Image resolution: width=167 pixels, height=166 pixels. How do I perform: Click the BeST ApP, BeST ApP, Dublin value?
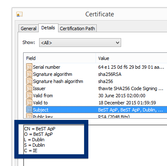[x=130, y=110]
